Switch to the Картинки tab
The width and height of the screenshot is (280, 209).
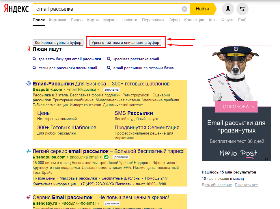pyautogui.click(x=57, y=20)
